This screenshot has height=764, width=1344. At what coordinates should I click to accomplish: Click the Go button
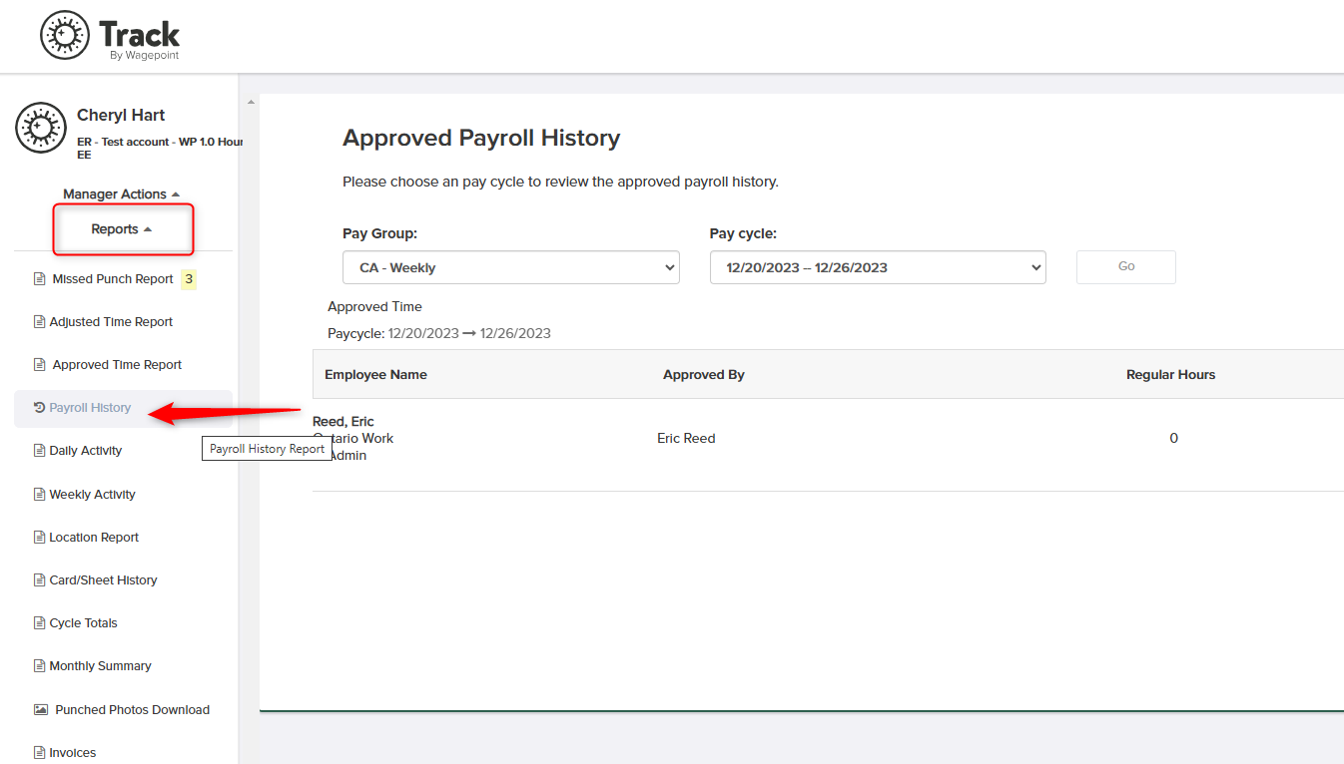[1126, 266]
